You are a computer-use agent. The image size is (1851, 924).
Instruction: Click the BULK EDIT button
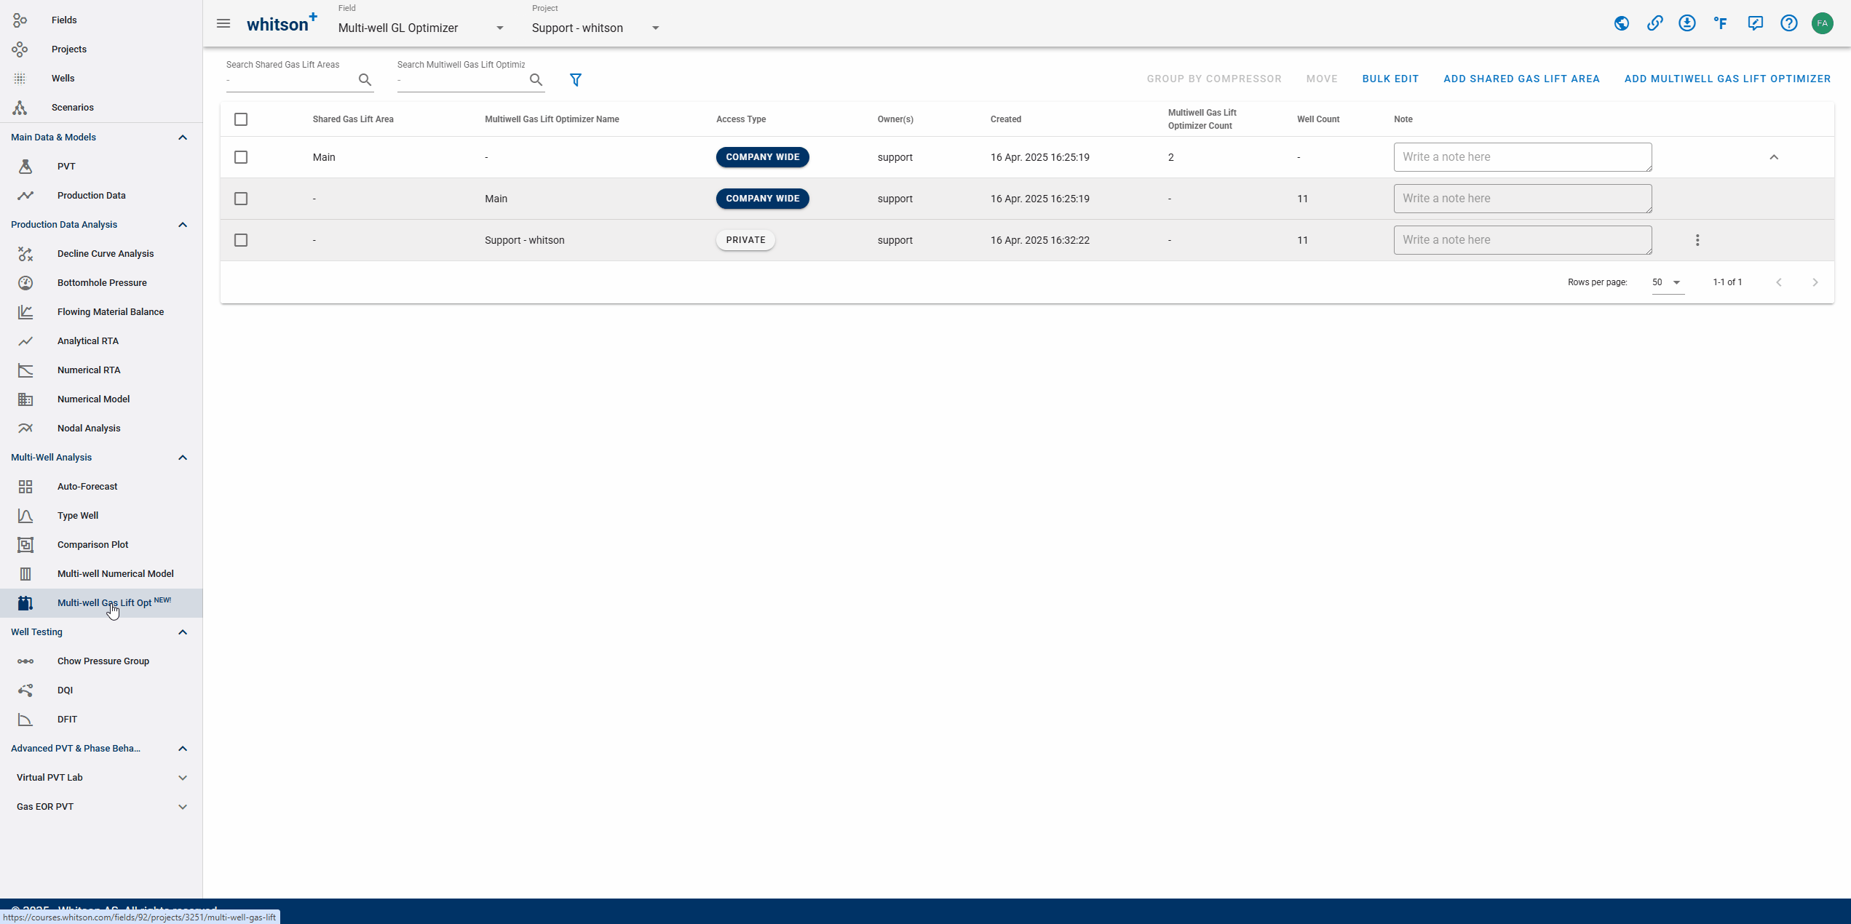point(1390,79)
